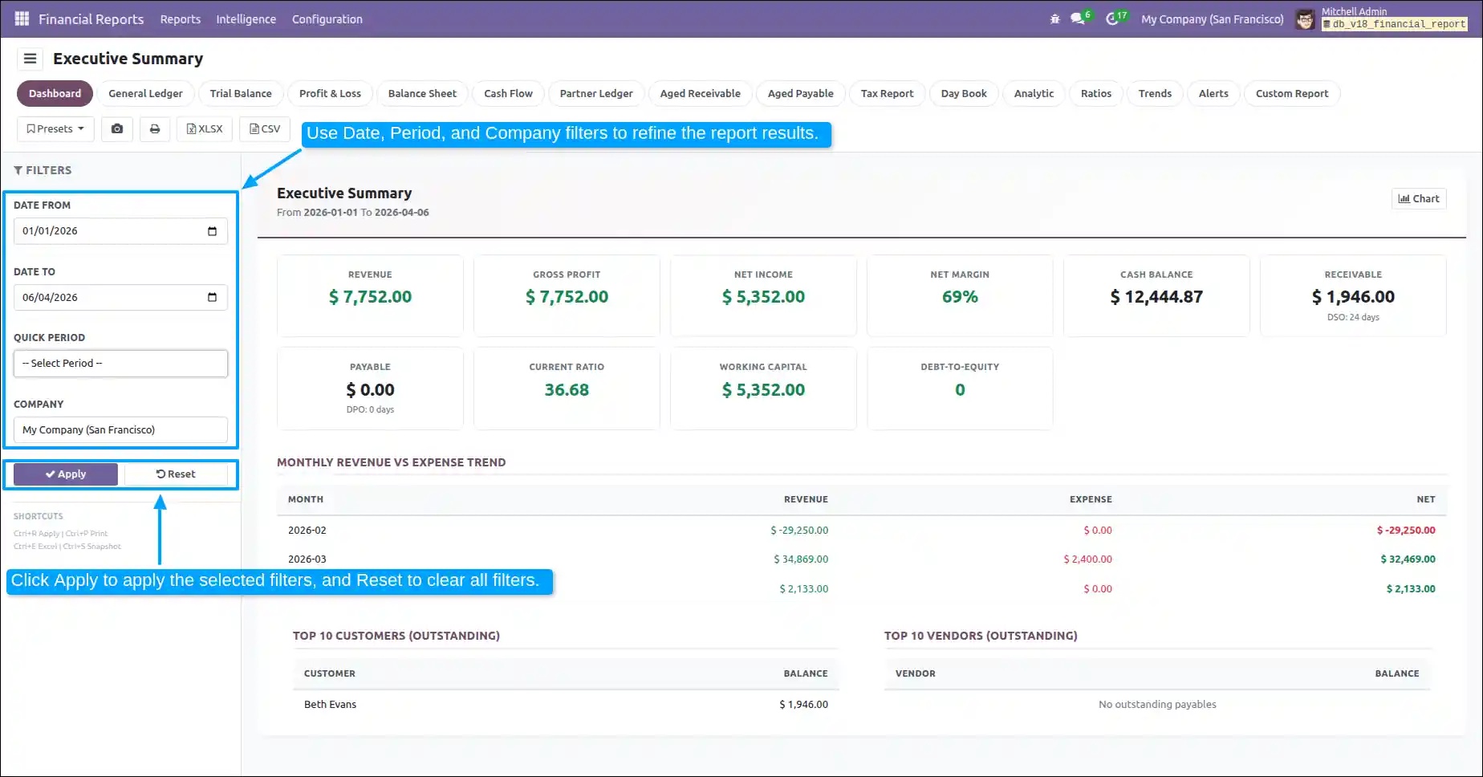
Task: Open the debug bug icon
Action: pyautogui.click(x=1054, y=18)
